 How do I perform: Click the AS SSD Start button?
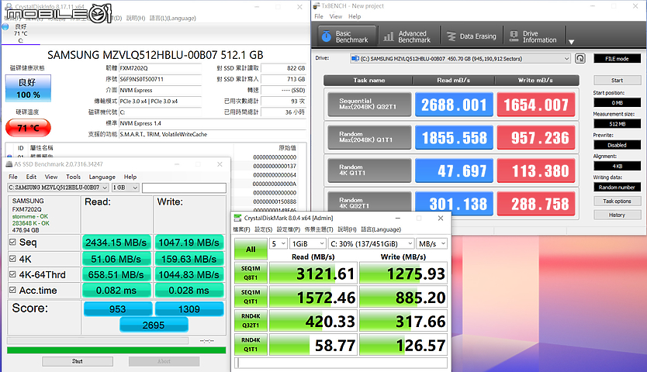pos(78,361)
